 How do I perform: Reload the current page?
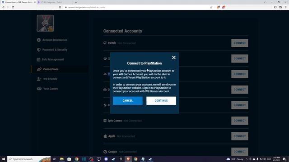(13, 7)
